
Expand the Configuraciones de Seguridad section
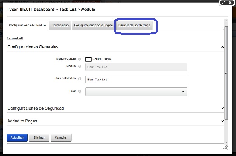223,108
